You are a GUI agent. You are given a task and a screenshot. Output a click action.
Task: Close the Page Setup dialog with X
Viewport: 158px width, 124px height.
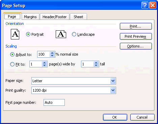(x=153, y=5)
